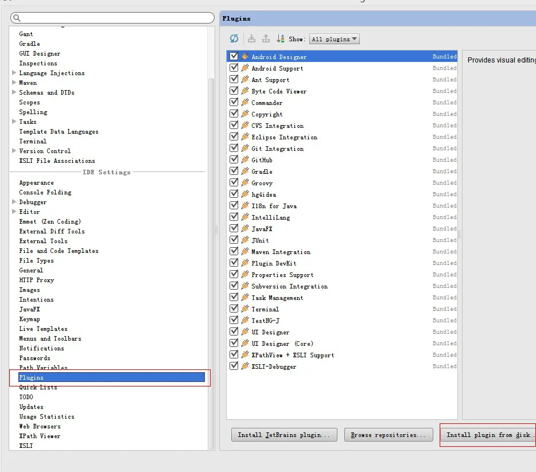Image resolution: width=536 pixels, height=472 pixels.
Task: Expand the Tasks settings node
Action: coord(14,121)
